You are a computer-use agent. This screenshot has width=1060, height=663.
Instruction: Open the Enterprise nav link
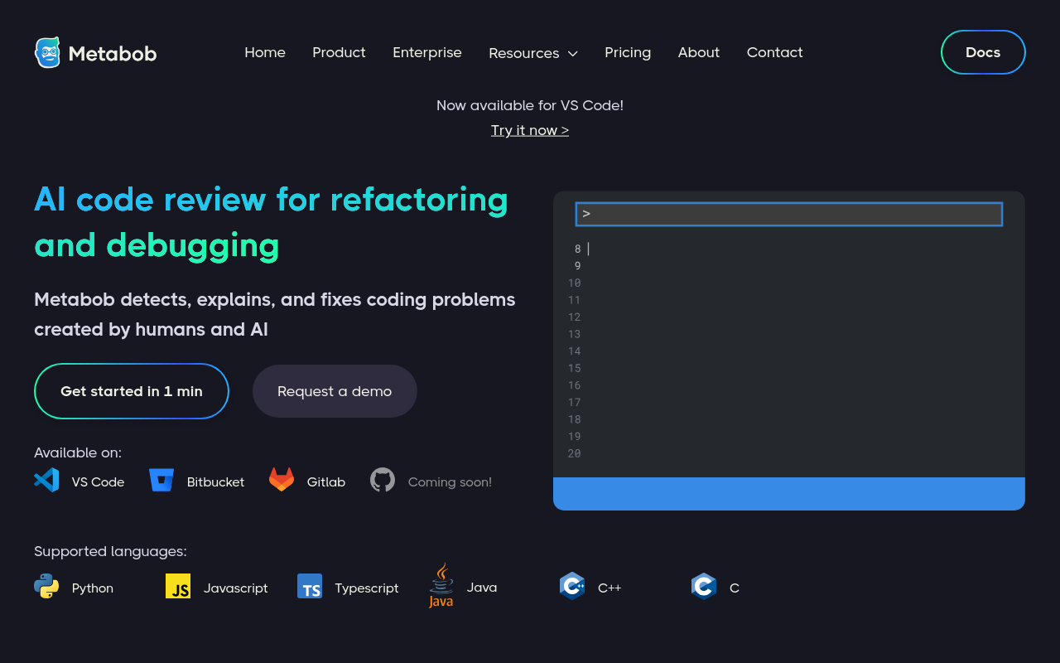coord(427,52)
